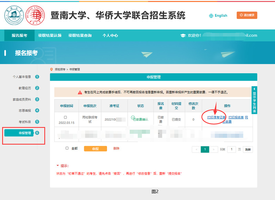Click 报名报考 in the breadcrumb

click(x=60, y=70)
